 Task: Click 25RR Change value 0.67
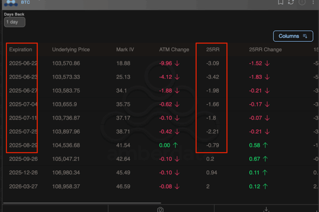pos(255,159)
